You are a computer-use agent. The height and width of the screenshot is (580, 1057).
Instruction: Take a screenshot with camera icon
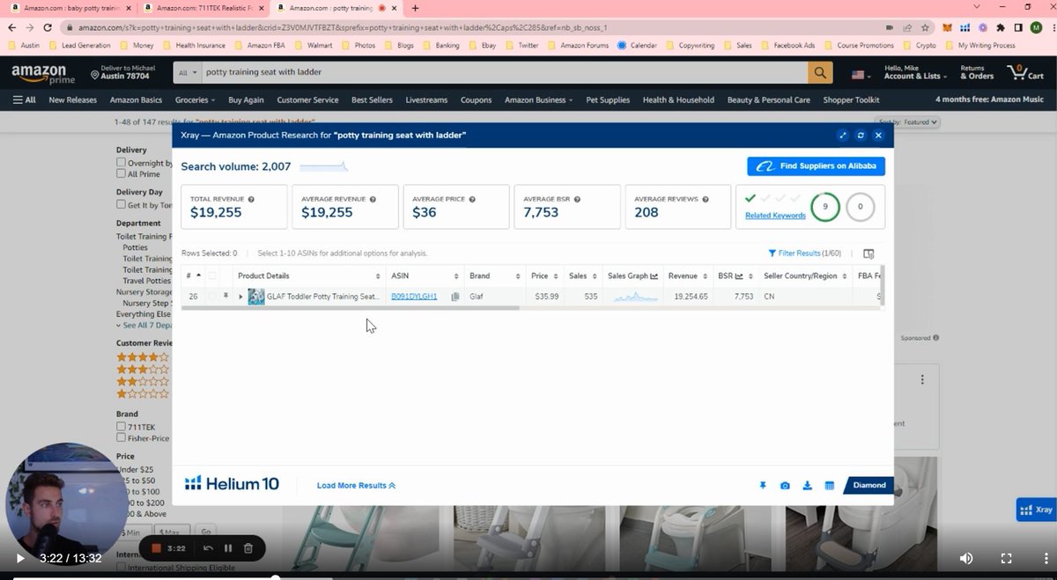(x=785, y=485)
